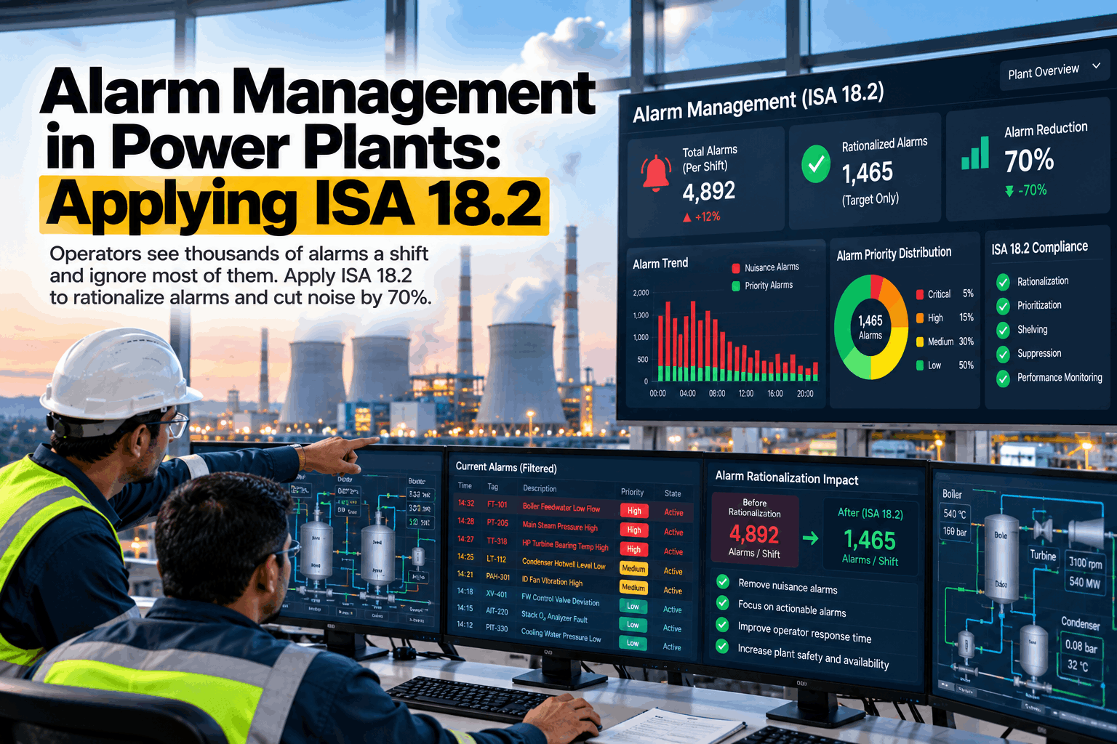
Task: Toggle the Suppression compliance check
Action: [1003, 355]
